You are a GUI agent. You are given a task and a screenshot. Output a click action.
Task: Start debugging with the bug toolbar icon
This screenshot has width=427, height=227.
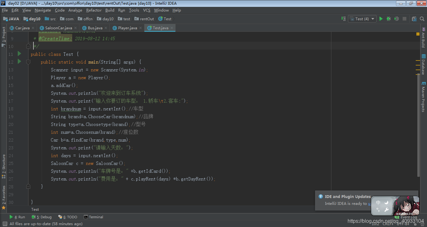[389, 19]
